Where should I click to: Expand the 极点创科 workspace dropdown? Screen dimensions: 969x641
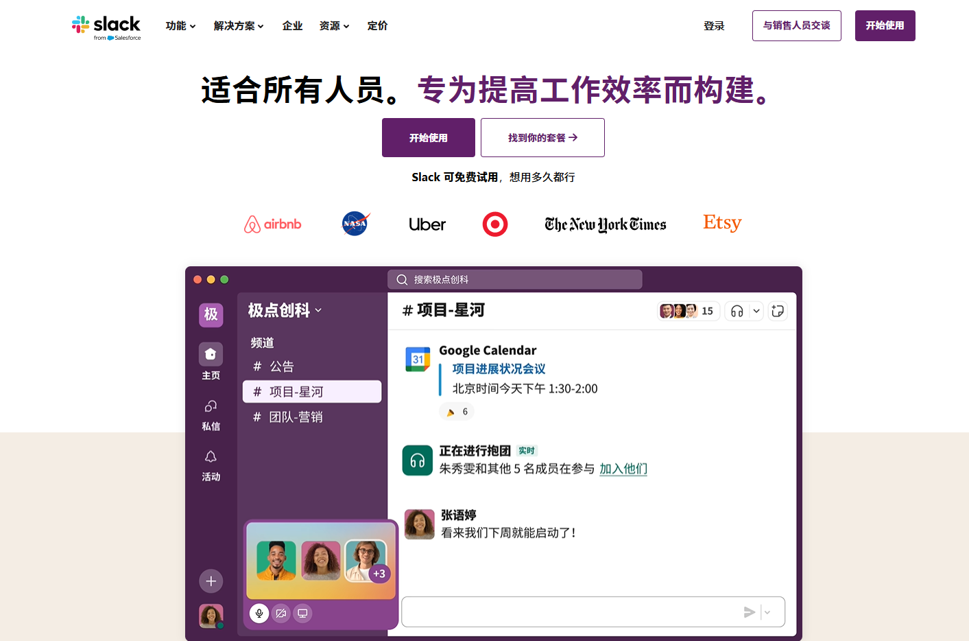[x=285, y=310]
